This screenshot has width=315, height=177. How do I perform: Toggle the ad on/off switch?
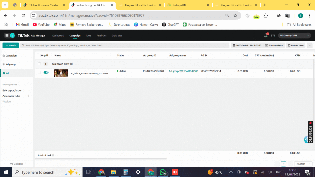tap(46, 73)
